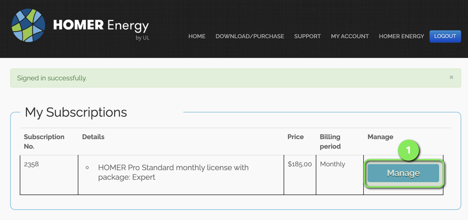468x220 pixels.
Task: Click the HOMER Energy globe logo icon
Action: click(x=28, y=25)
